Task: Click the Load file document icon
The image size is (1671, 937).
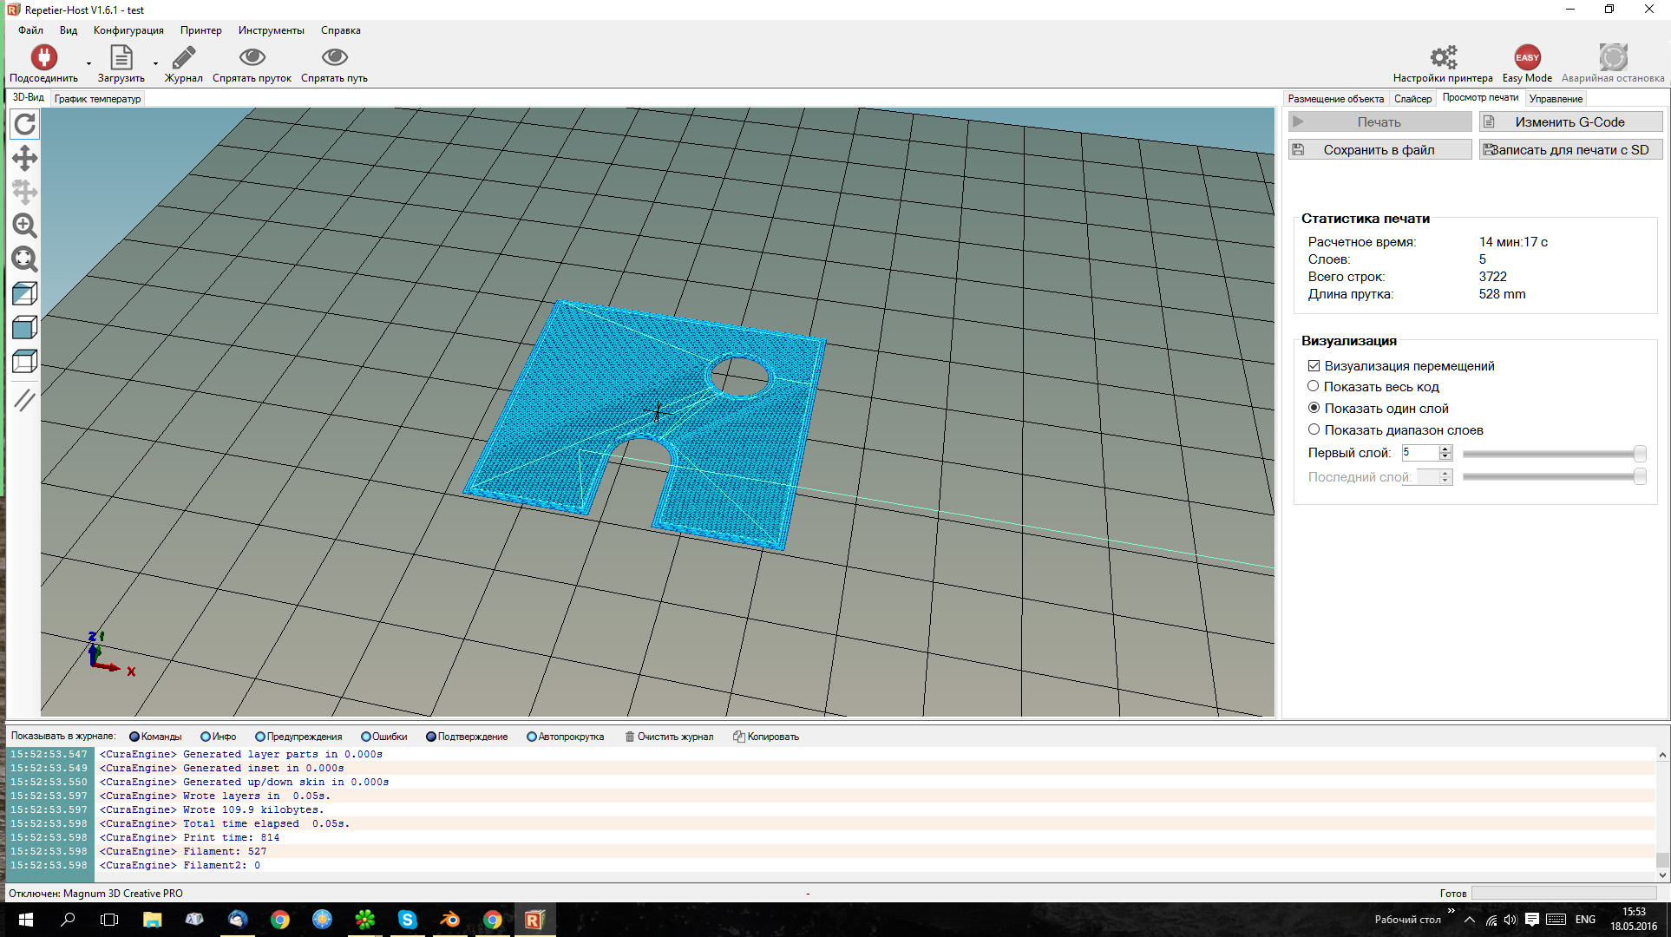Action: point(121,58)
